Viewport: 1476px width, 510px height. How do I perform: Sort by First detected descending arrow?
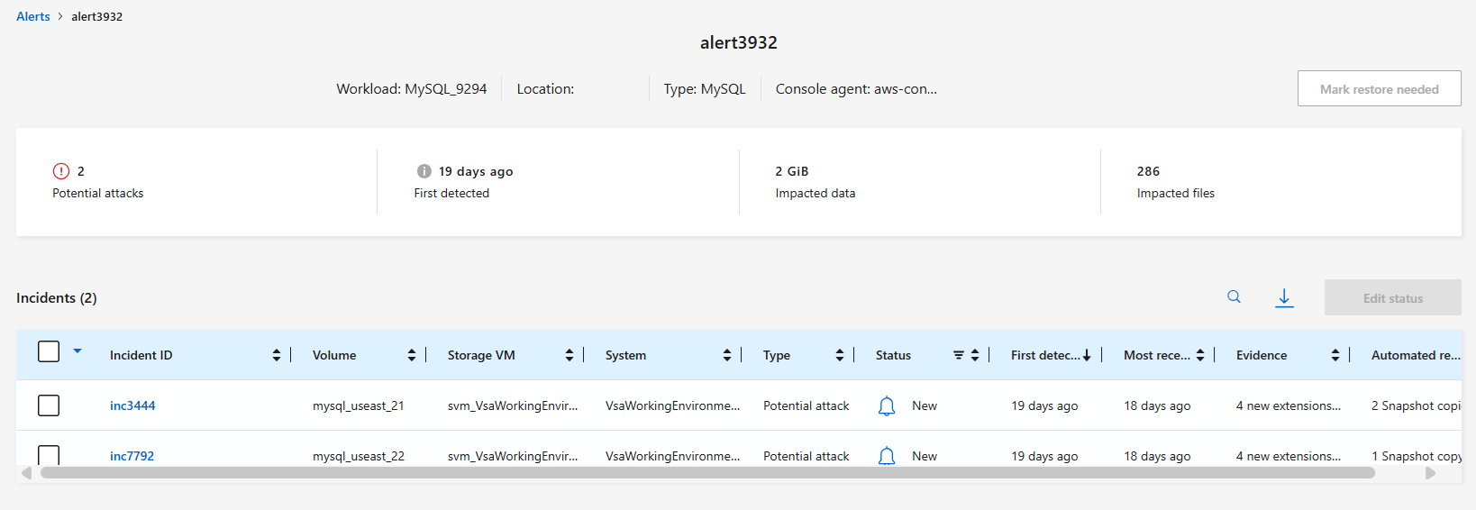(1087, 355)
